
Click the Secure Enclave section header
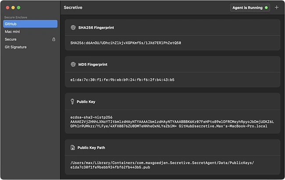pos(16,17)
